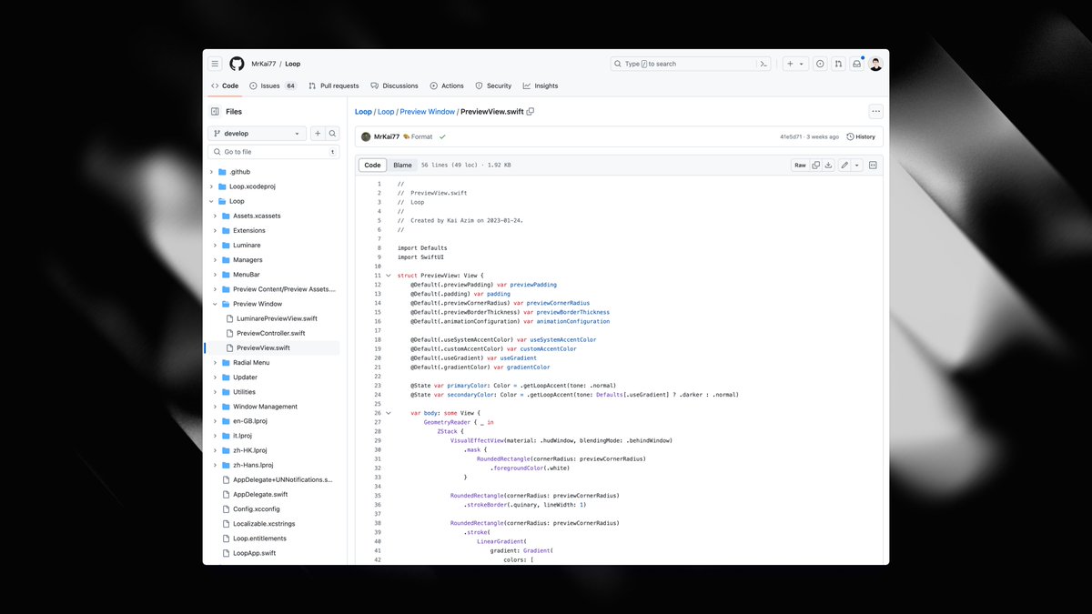Expand the Luminare folder
The height and width of the screenshot is (614, 1092).
pyautogui.click(x=216, y=245)
